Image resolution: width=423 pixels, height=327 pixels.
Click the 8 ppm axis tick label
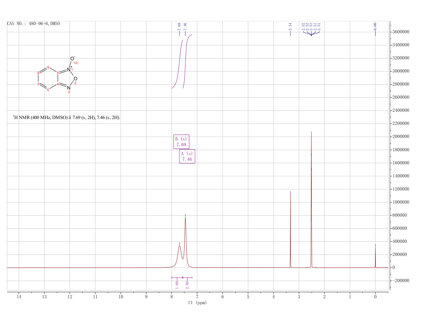(x=172, y=297)
